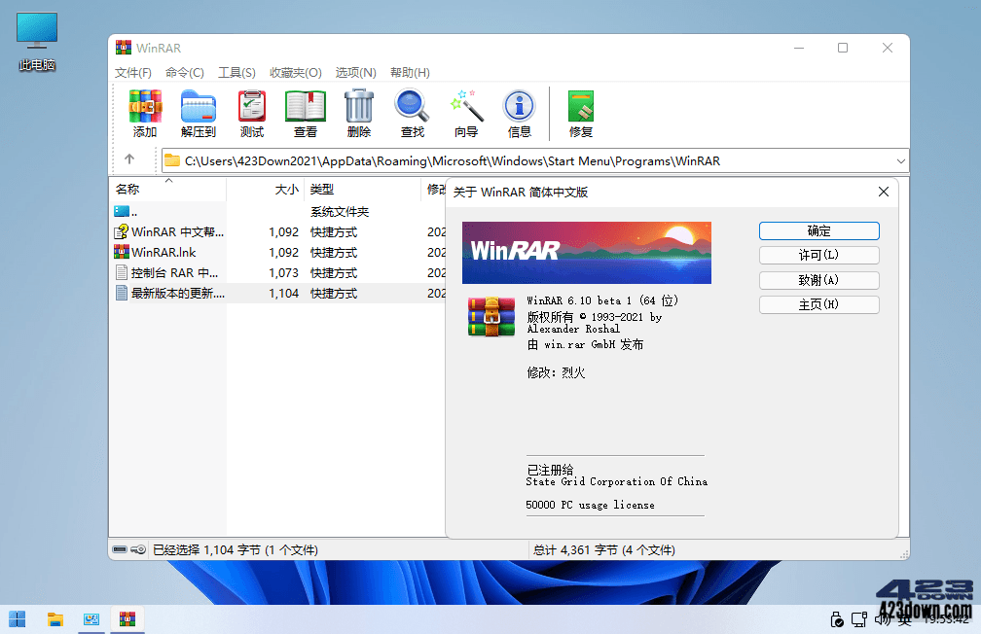Sort by Size (大小) column header
This screenshot has width=981, height=634.
point(266,189)
